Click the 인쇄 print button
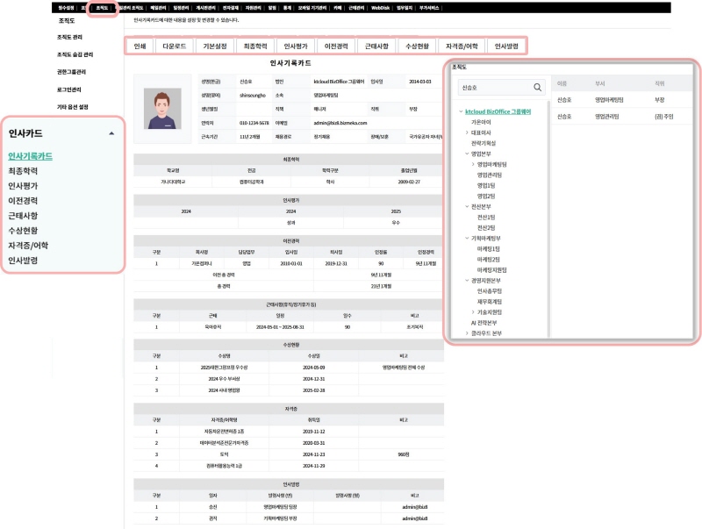 coord(139,46)
